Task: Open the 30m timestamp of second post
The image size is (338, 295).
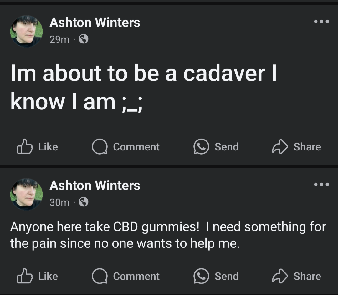Action: pos(59,202)
